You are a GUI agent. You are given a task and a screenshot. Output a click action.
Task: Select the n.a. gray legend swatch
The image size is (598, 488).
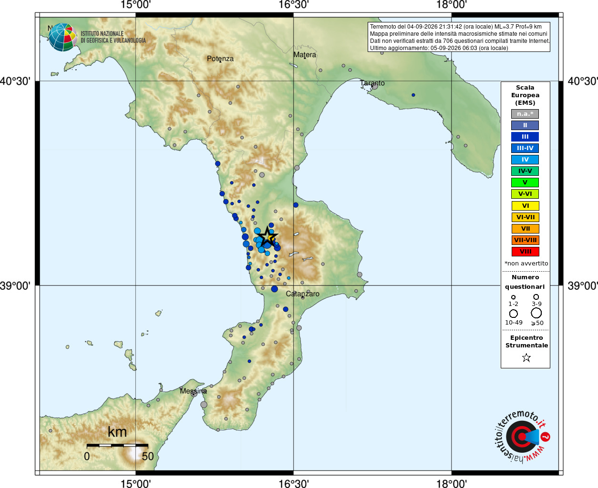tap(525, 114)
